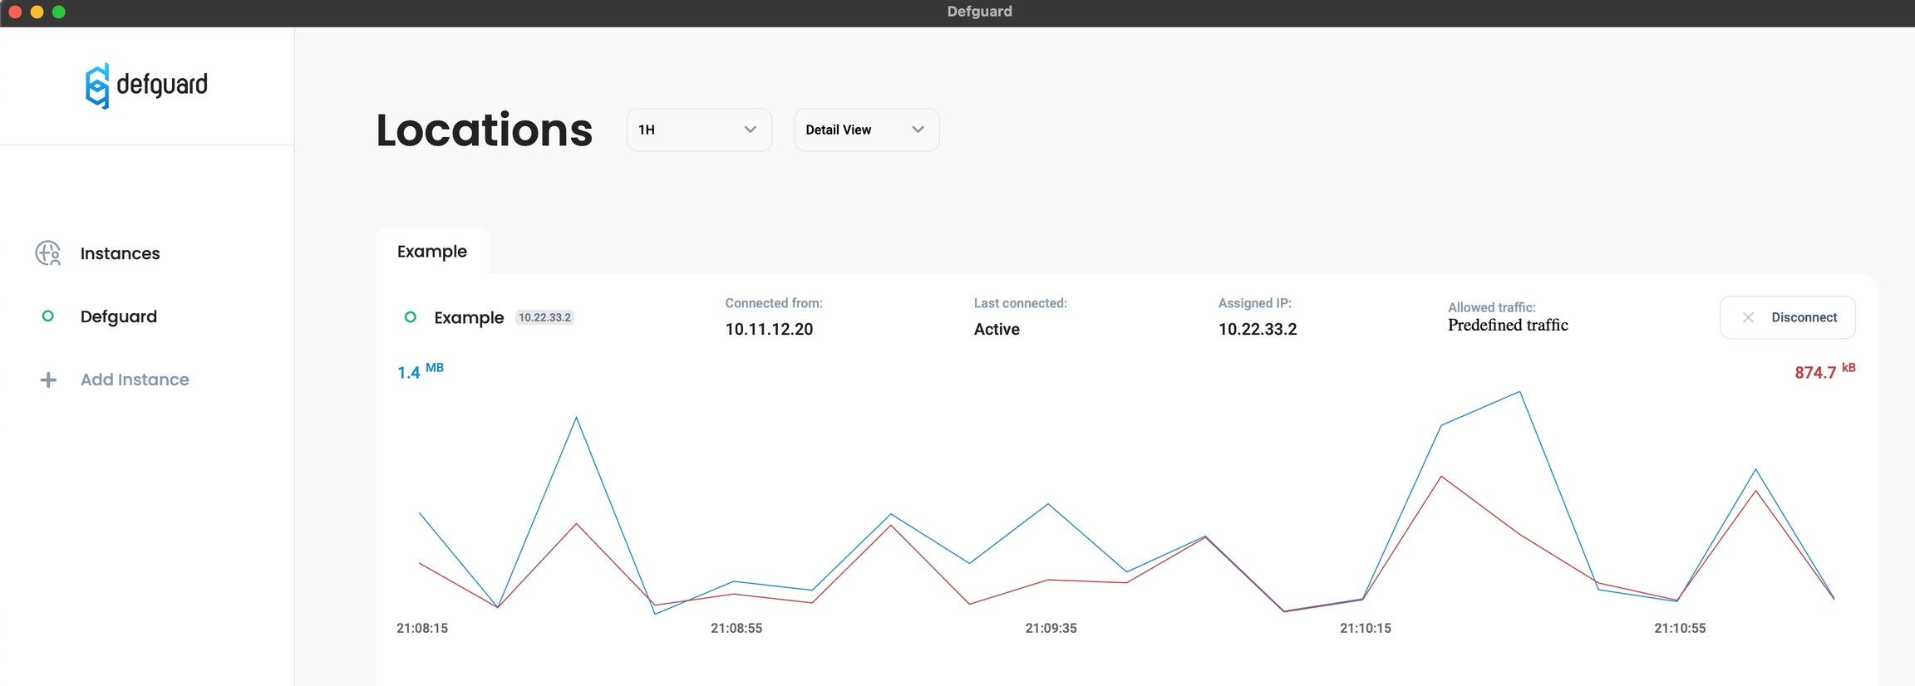This screenshot has height=686, width=1915.
Task: Click the Detail View chevron arrow
Action: pos(918,130)
